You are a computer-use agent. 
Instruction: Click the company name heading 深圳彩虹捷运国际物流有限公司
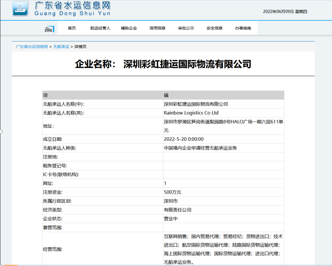(187, 64)
